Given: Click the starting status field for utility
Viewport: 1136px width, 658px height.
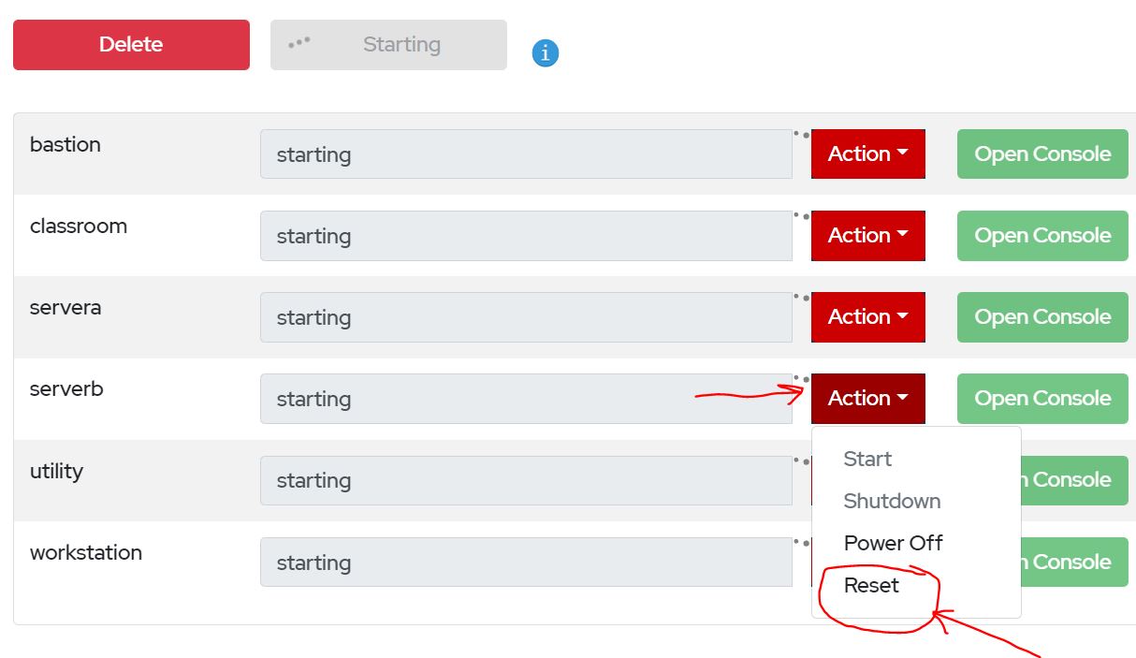Looking at the screenshot, I should (x=525, y=480).
